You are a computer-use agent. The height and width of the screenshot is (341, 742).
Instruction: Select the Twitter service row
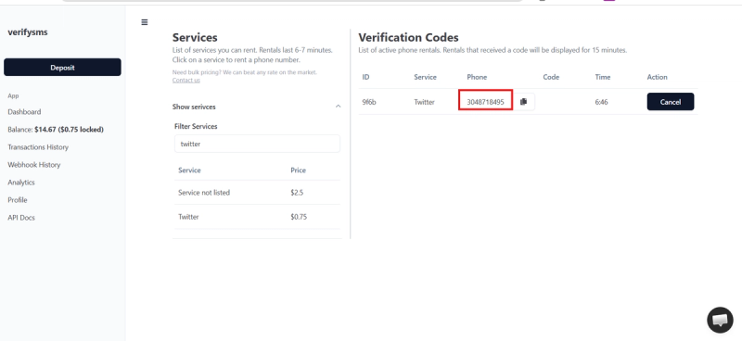click(257, 217)
